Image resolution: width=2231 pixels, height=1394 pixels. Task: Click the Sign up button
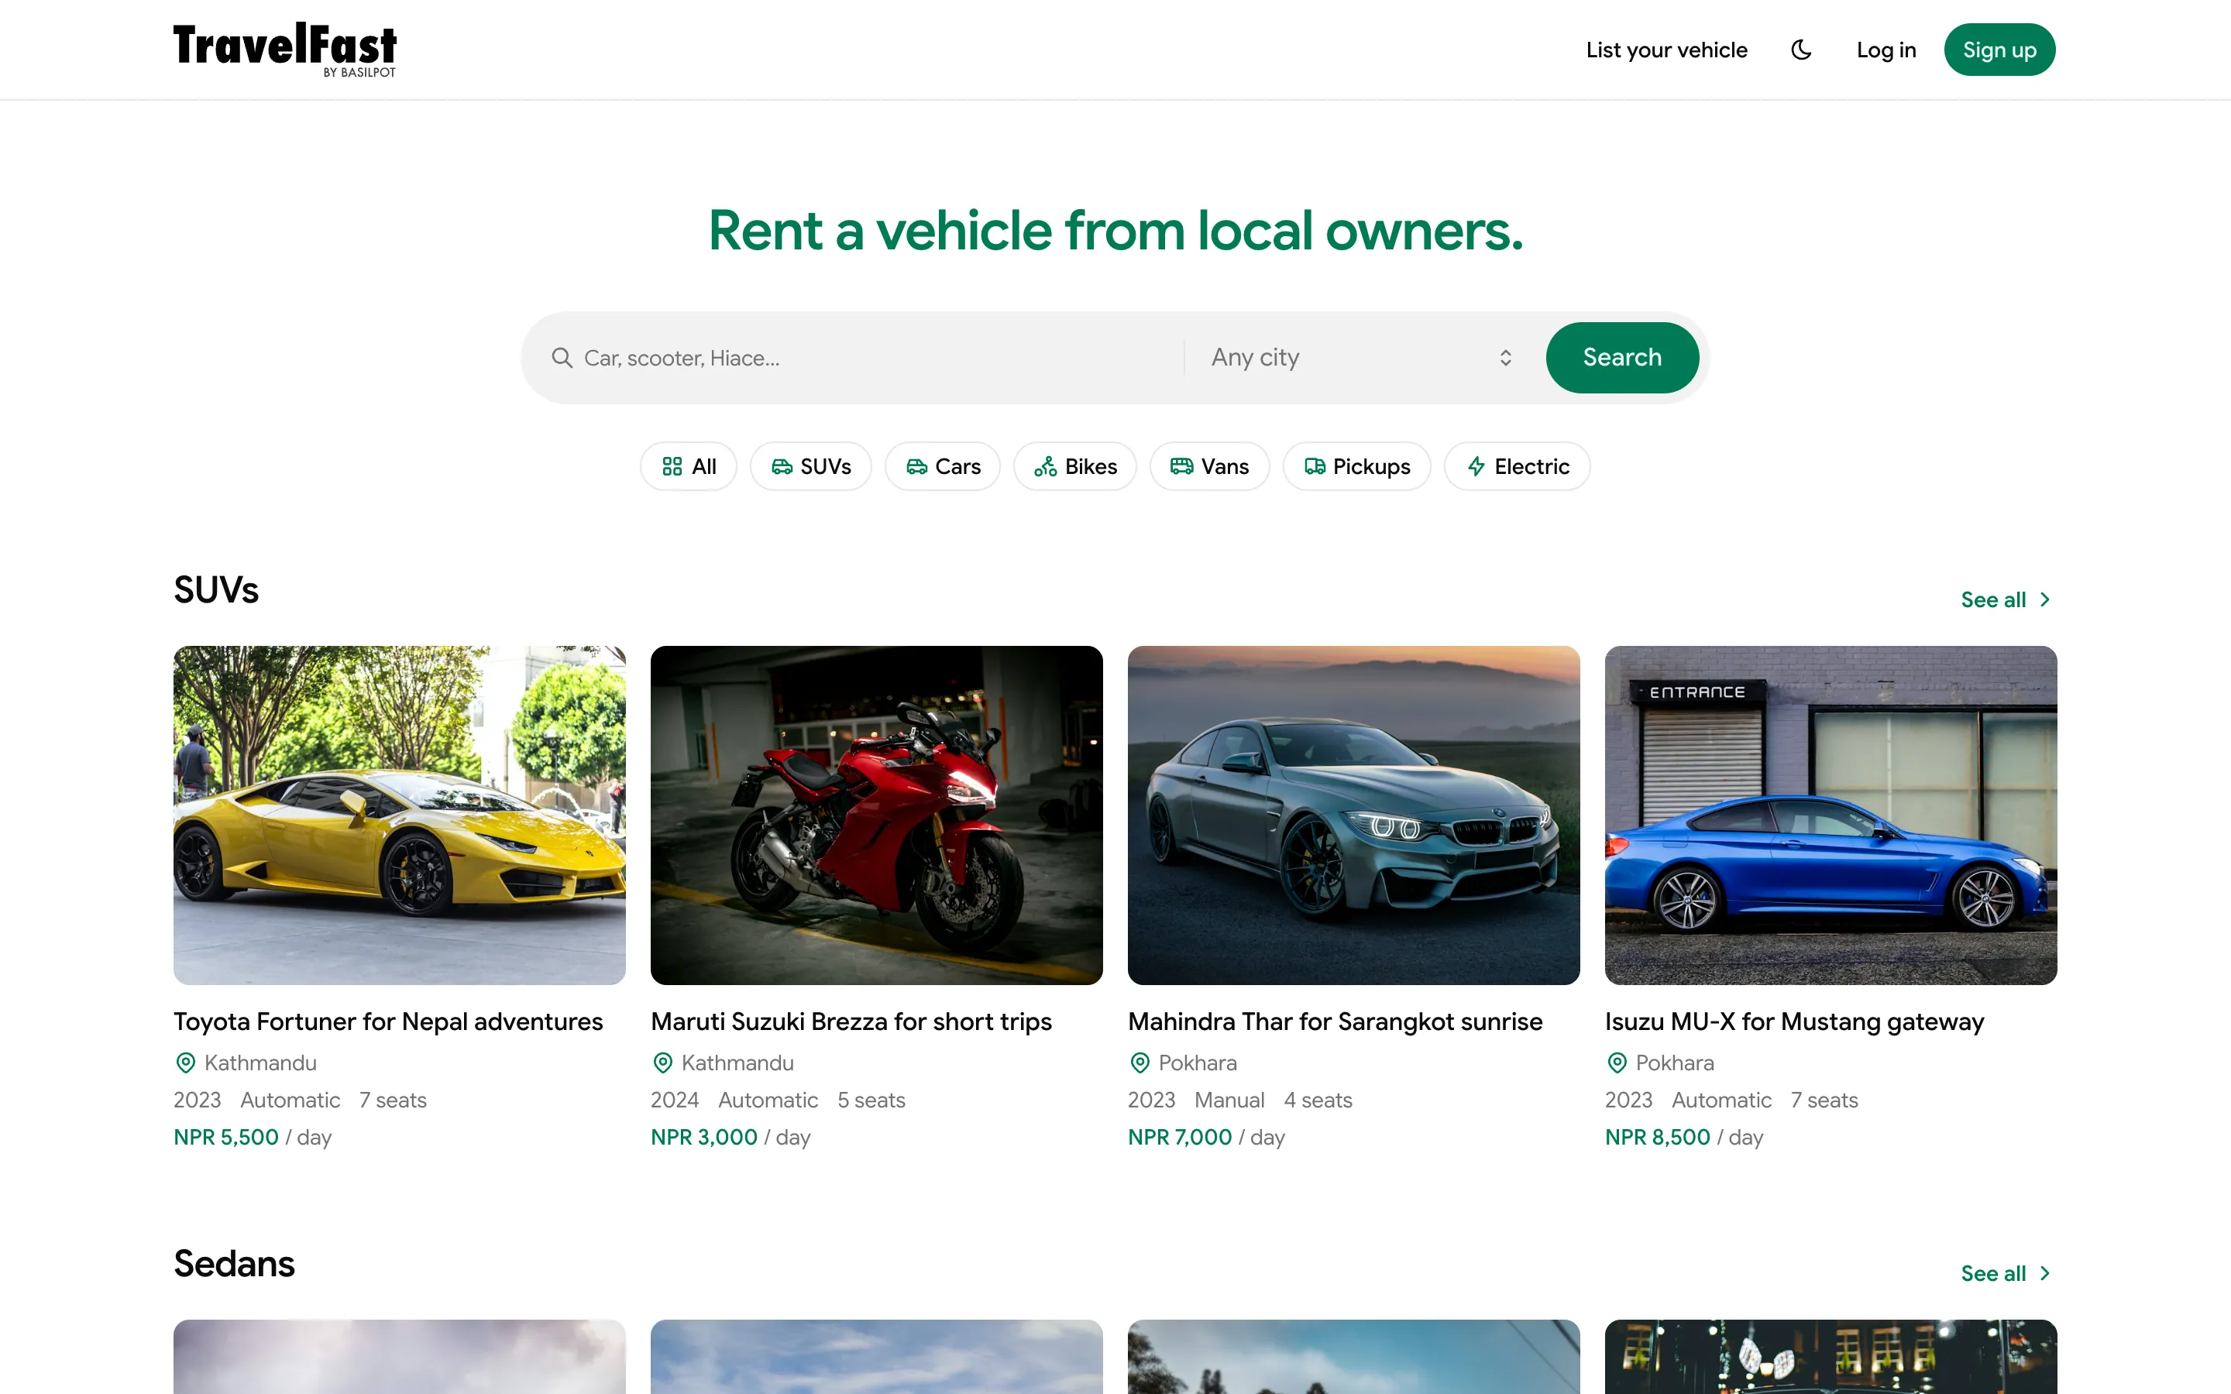click(1999, 50)
